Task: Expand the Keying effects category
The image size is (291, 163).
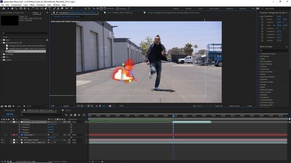Action: click(259, 85)
